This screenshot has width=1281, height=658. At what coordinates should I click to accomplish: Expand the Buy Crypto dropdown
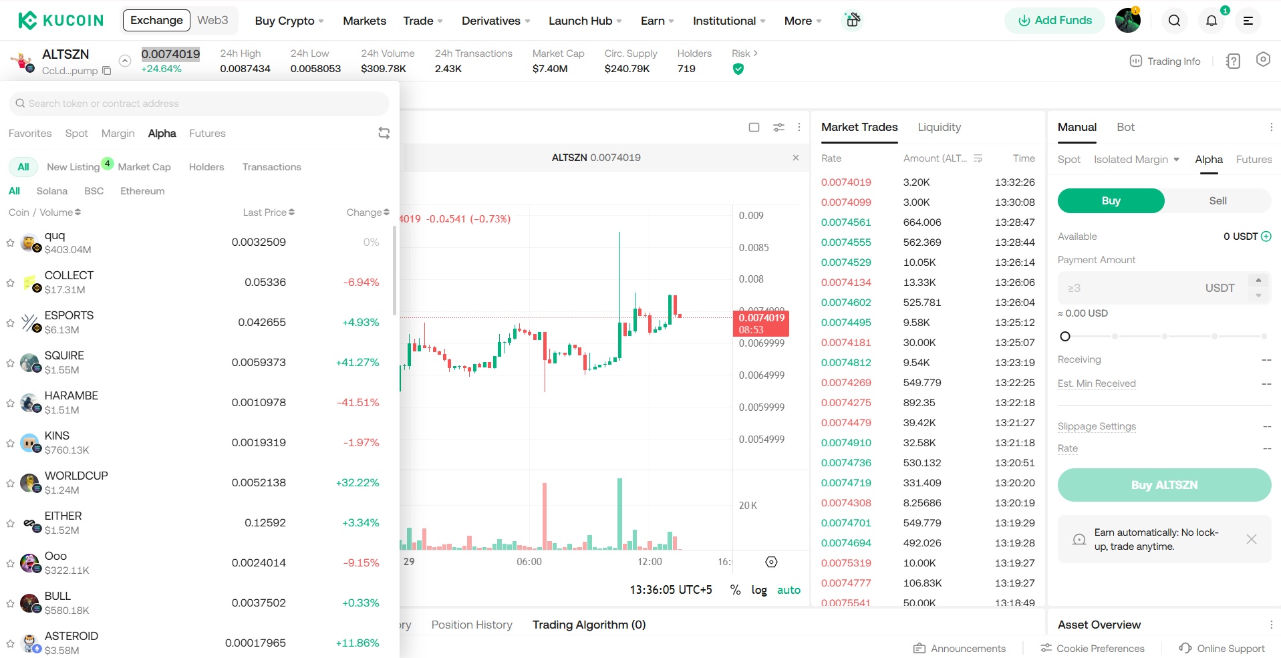coord(289,21)
